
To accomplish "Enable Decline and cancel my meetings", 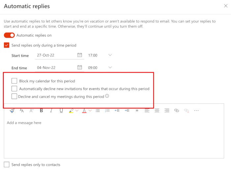I will [x=14, y=96].
